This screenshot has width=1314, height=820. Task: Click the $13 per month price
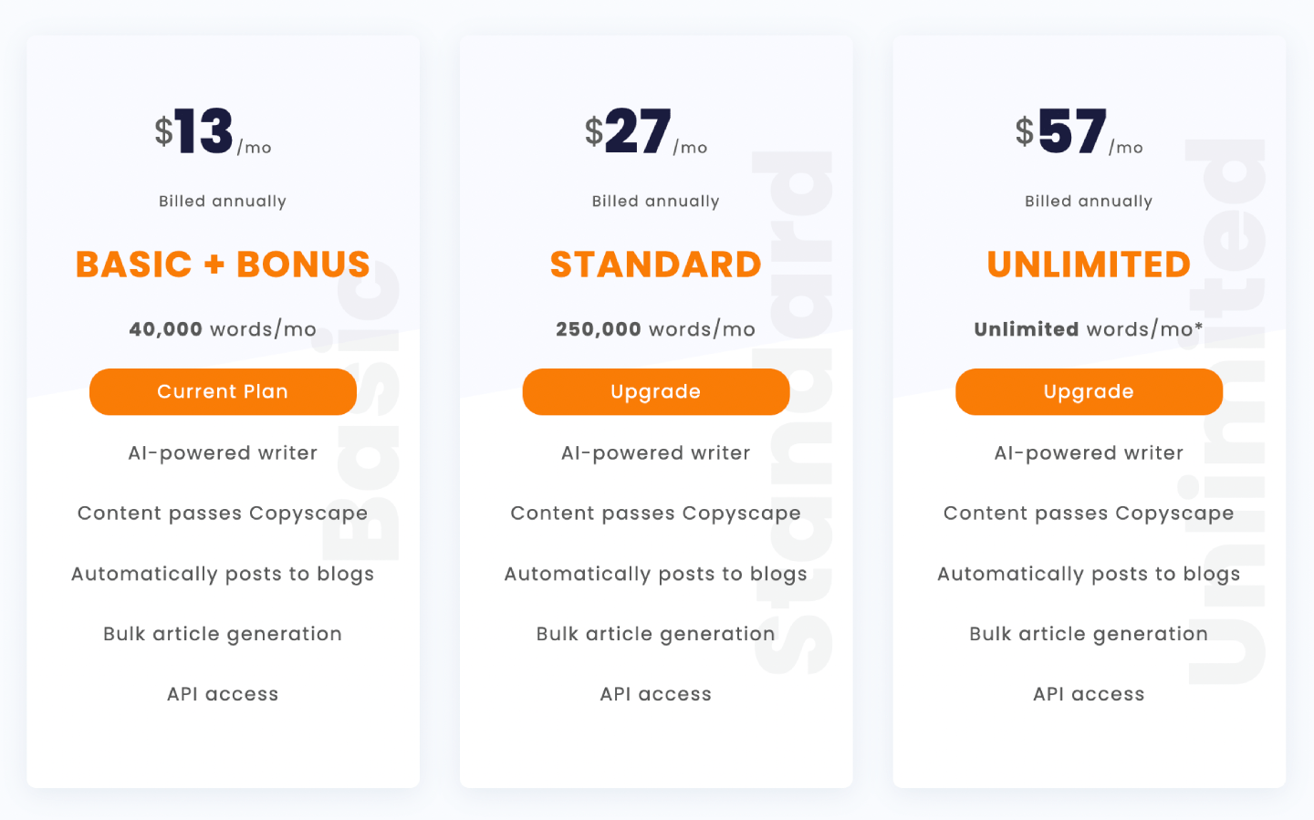coord(212,132)
